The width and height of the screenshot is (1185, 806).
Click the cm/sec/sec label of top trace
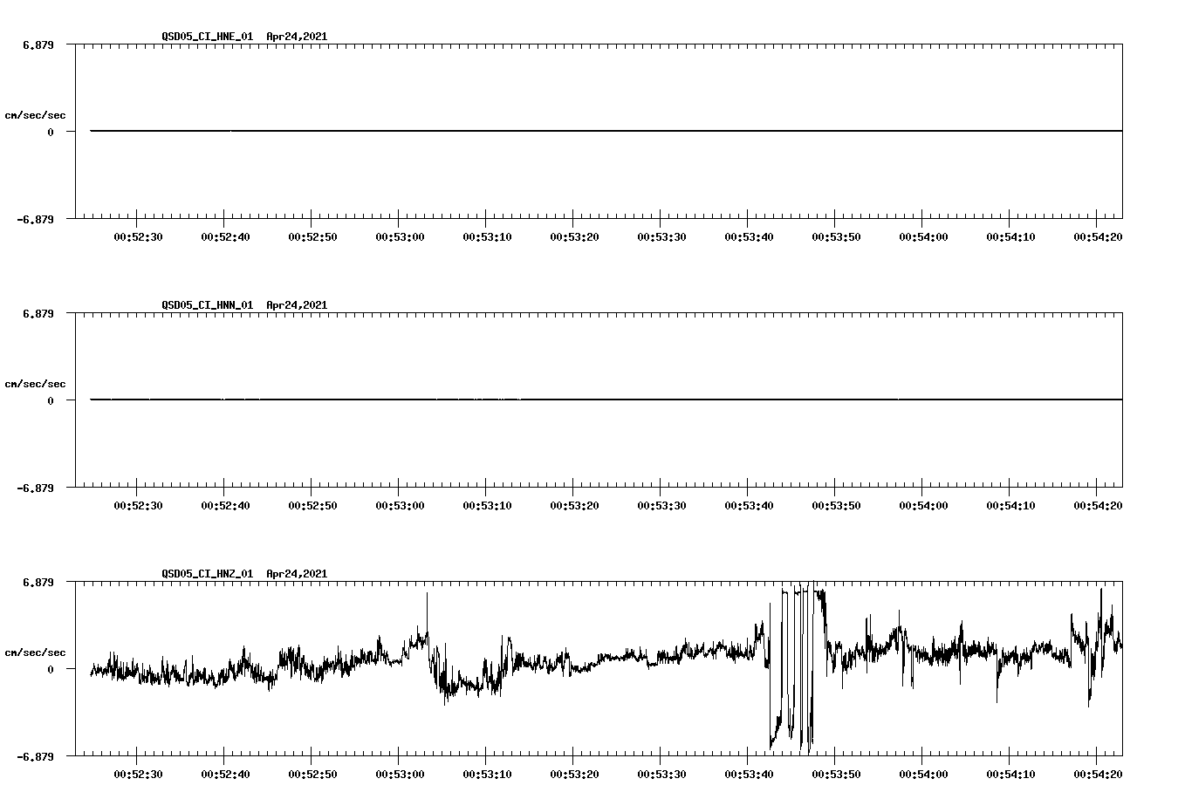click(x=35, y=113)
